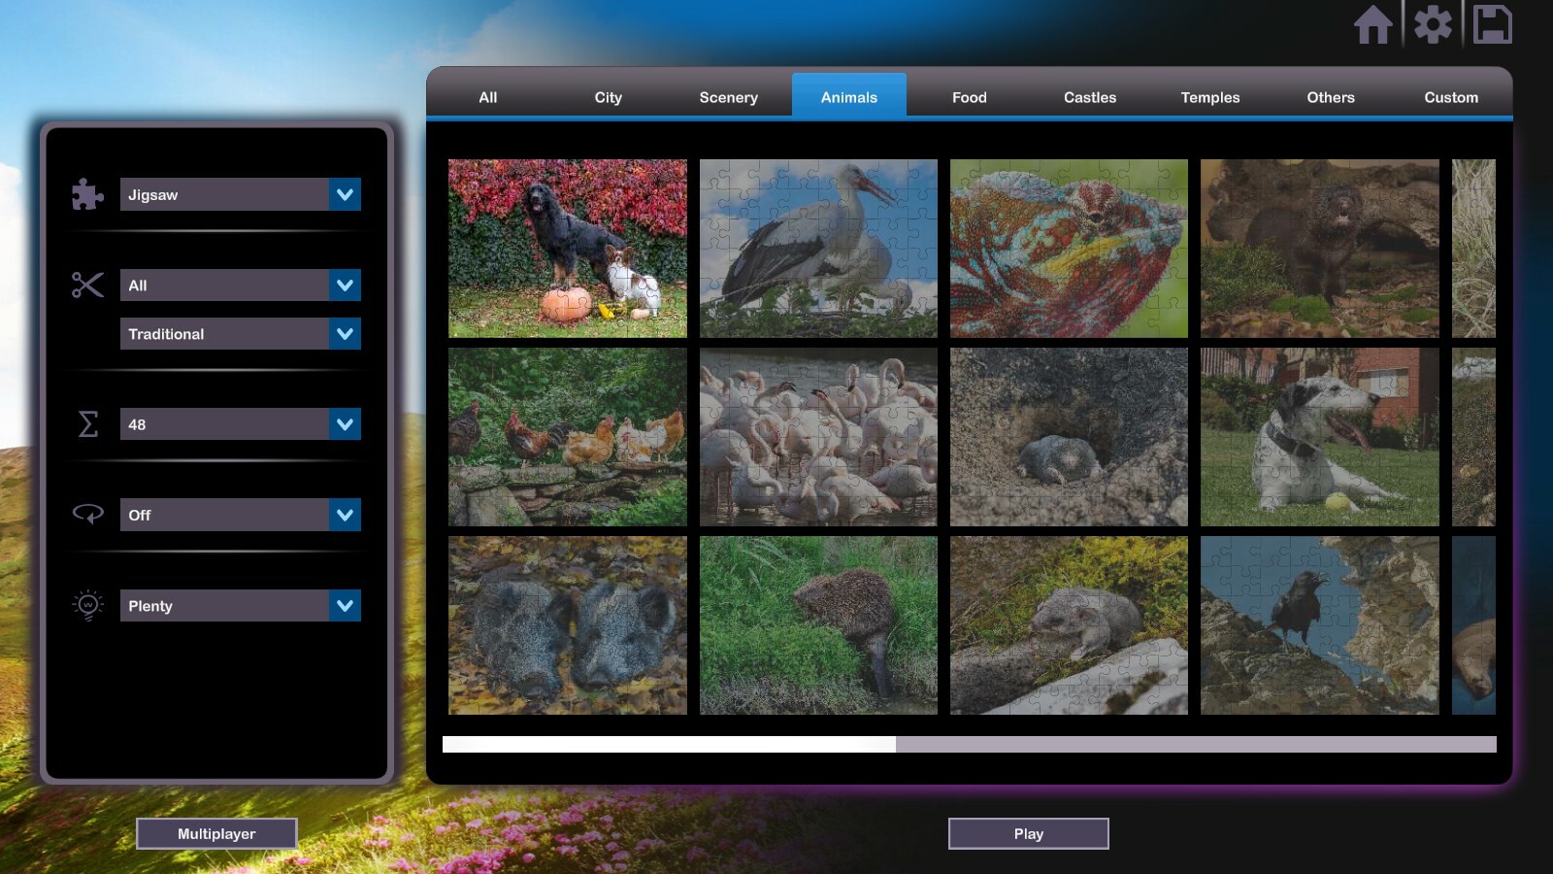Open Multiplayer mode
This screenshot has width=1553, height=874.
tap(216, 832)
